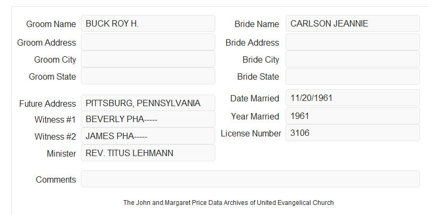
Task: Click the Groom Name field
Action: coord(148,23)
